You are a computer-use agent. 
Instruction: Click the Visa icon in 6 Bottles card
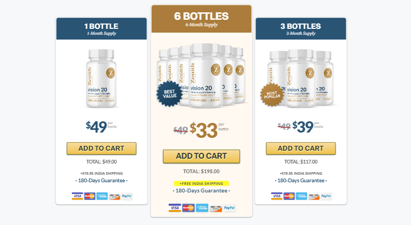174,207
